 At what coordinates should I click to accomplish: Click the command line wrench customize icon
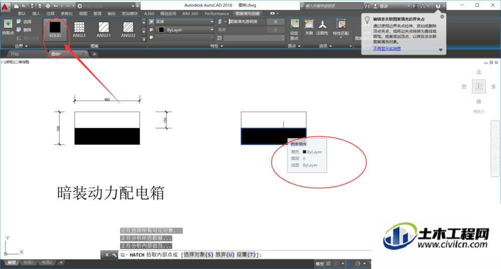click(x=114, y=254)
